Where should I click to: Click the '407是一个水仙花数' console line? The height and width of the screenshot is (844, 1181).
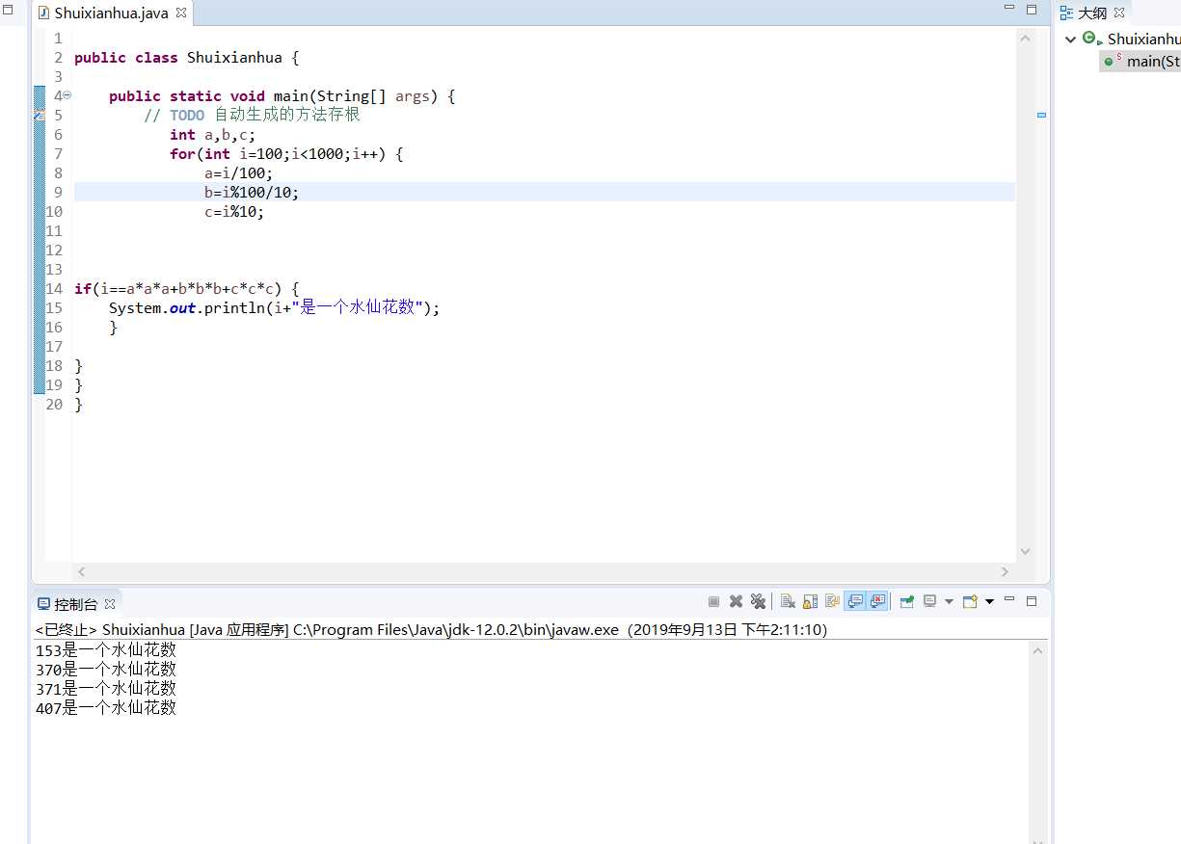pyautogui.click(x=106, y=708)
